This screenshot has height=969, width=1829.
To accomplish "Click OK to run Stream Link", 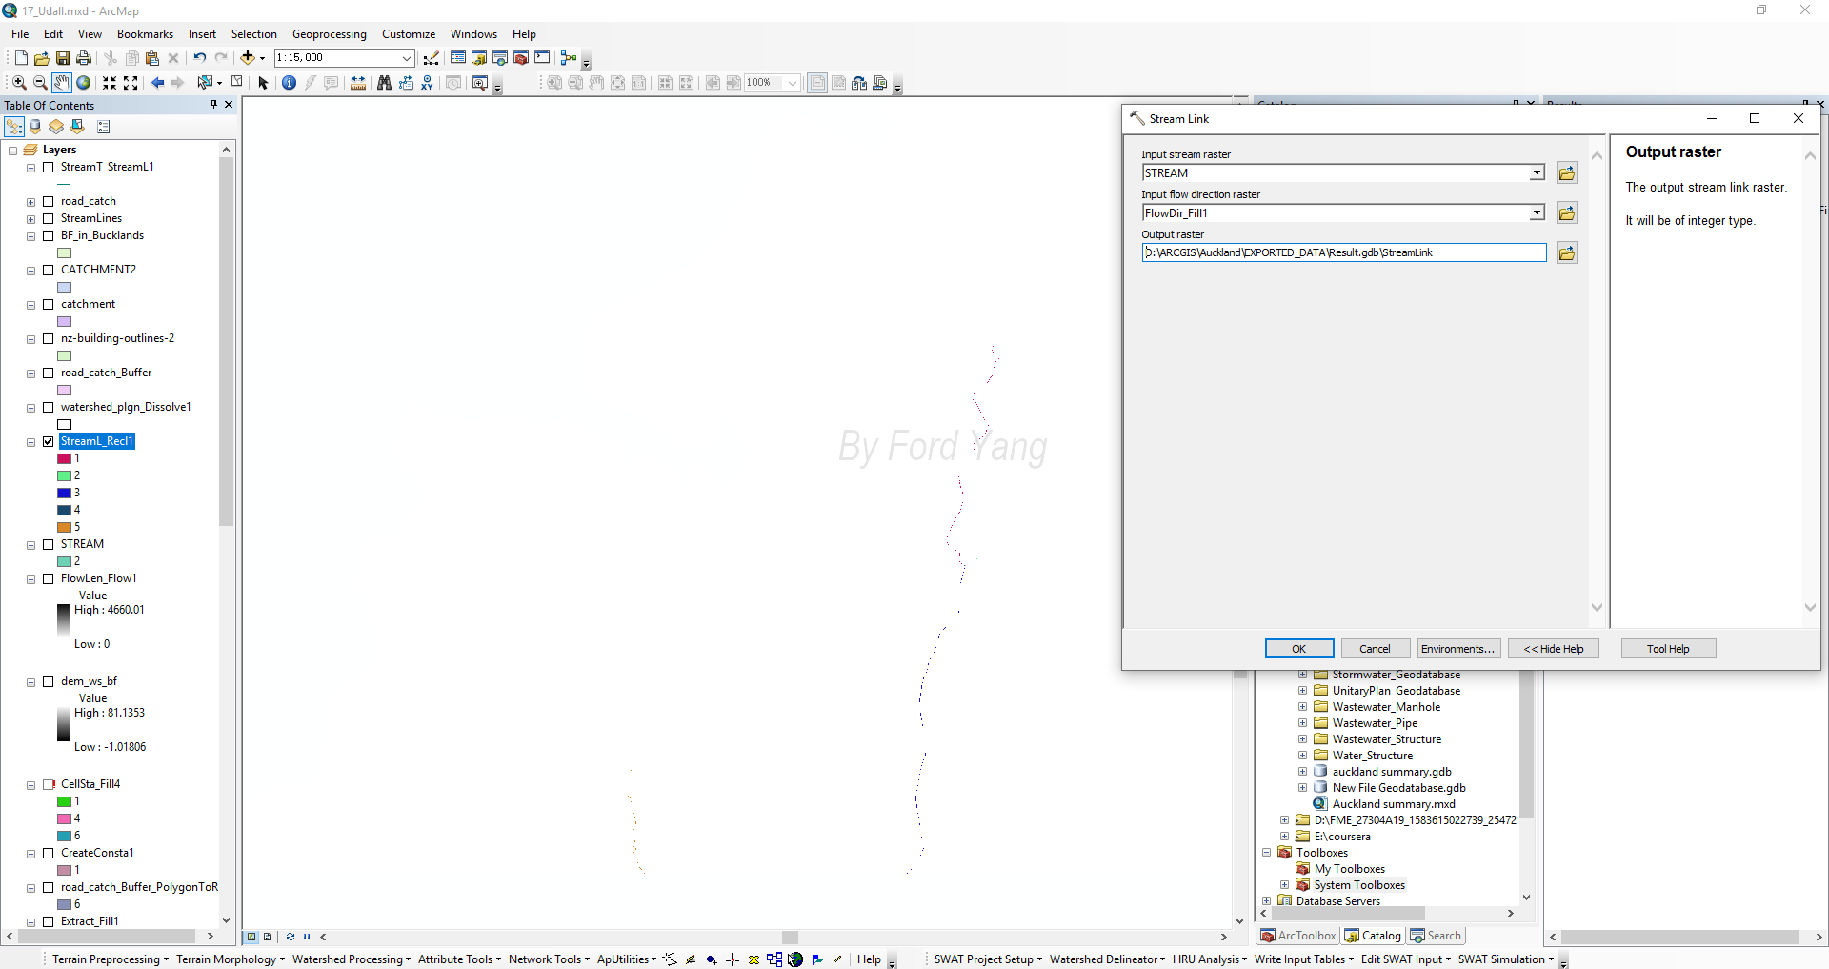I will pos(1299,649).
